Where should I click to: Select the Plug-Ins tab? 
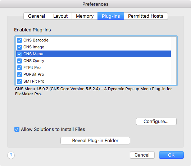111,16
